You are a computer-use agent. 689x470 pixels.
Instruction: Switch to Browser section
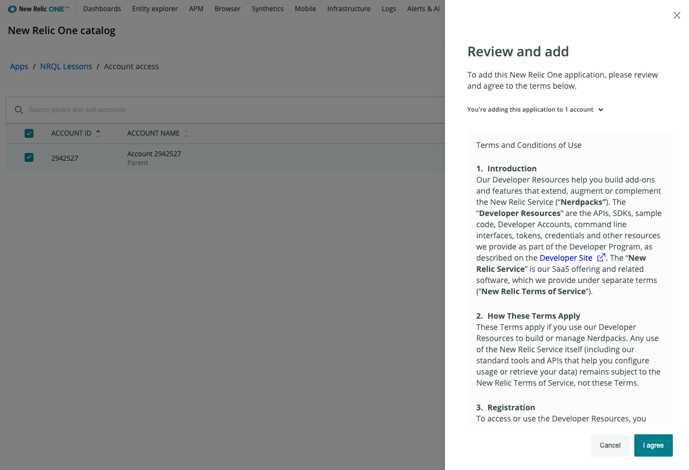[228, 9]
